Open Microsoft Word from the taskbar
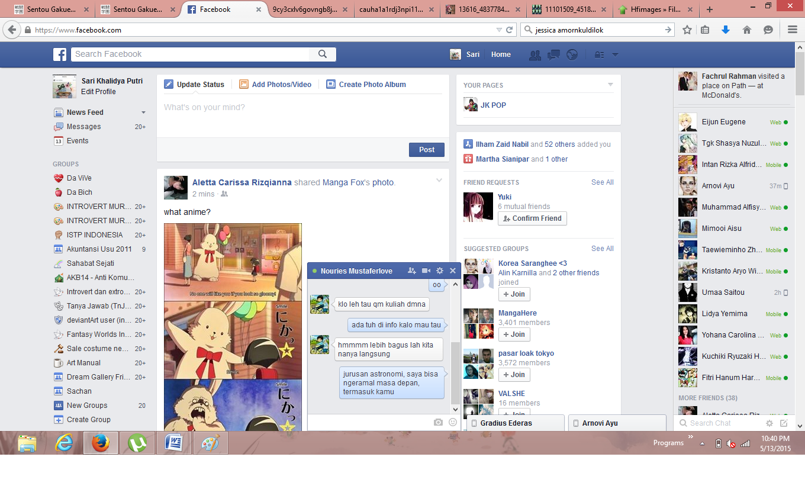805x489 pixels. click(174, 443)
